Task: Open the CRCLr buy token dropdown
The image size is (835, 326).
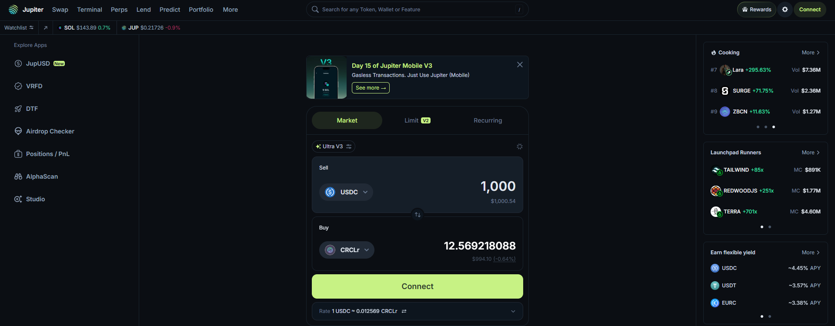Action: coord(347,250)
